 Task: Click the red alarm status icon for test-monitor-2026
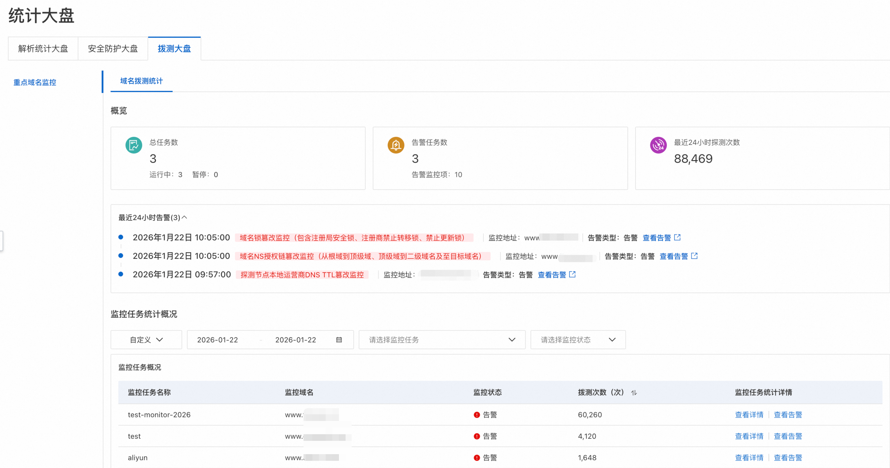pos(477,415)
